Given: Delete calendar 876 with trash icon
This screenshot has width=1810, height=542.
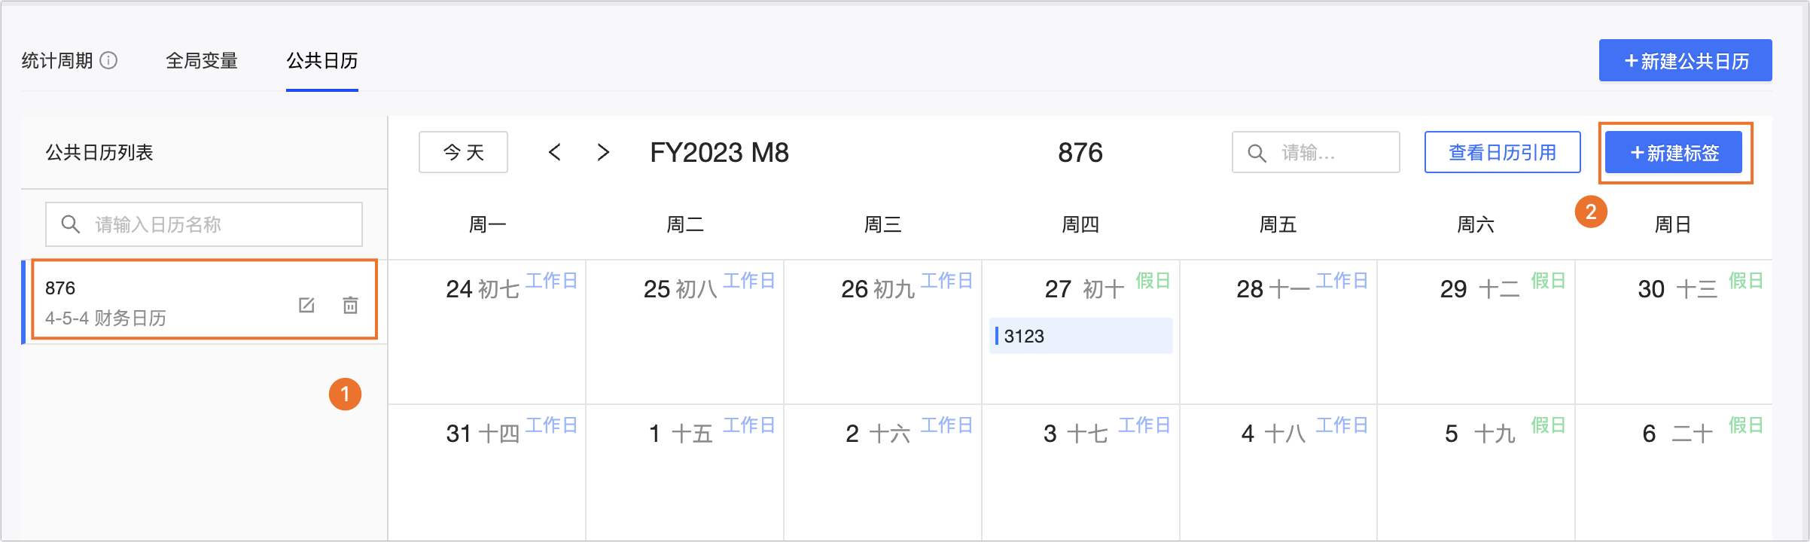Looking at the screenshot, I should [351, 305].
